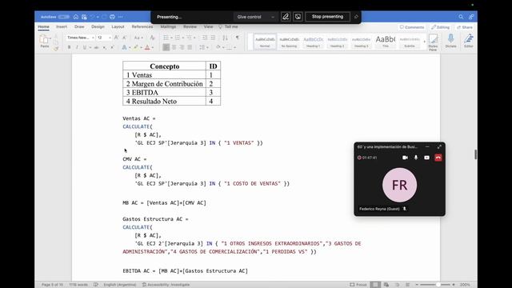Select the Format Painter brush icon
This screenshot has height=288, width=512.
tap(56, 49)
